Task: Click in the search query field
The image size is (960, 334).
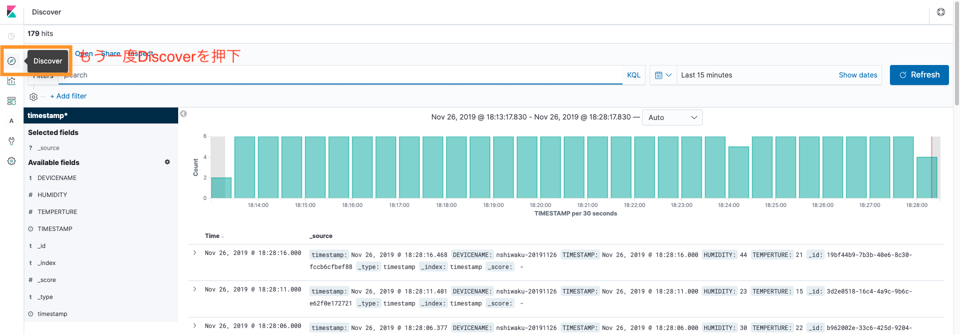Action: (x=340, y=75)
